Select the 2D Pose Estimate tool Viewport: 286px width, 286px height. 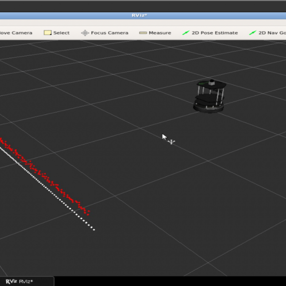pos(210,33)
